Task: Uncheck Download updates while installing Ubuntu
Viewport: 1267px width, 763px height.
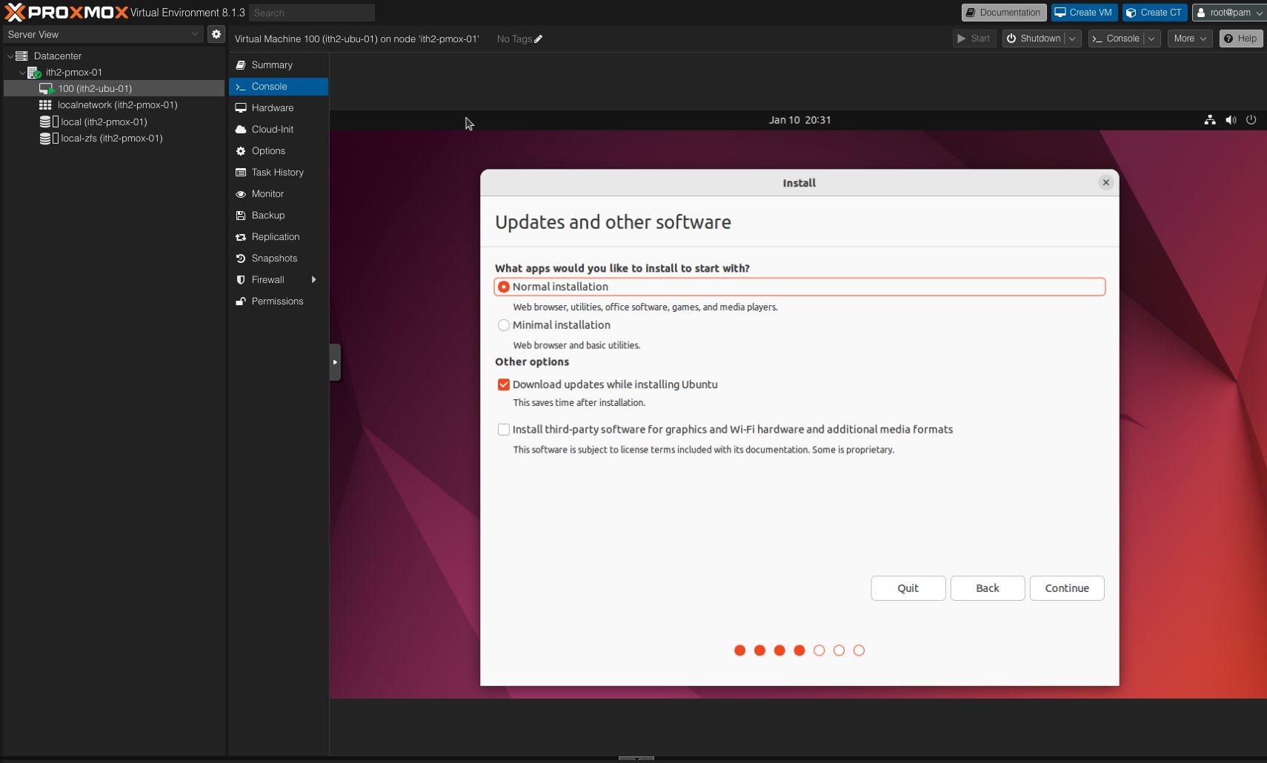Action: click(x=503, y=384)
